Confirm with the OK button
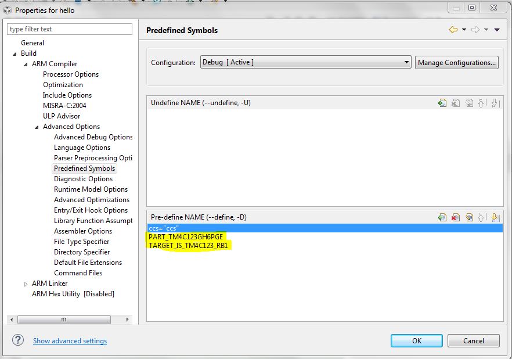Image resolution: width=512 pixels, height=359 pixels. pos(417,341)
